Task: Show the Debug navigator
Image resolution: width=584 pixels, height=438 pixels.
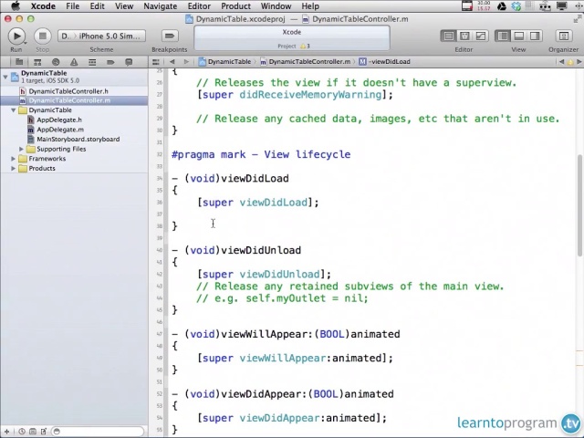Action: click(x=92, y=62)
